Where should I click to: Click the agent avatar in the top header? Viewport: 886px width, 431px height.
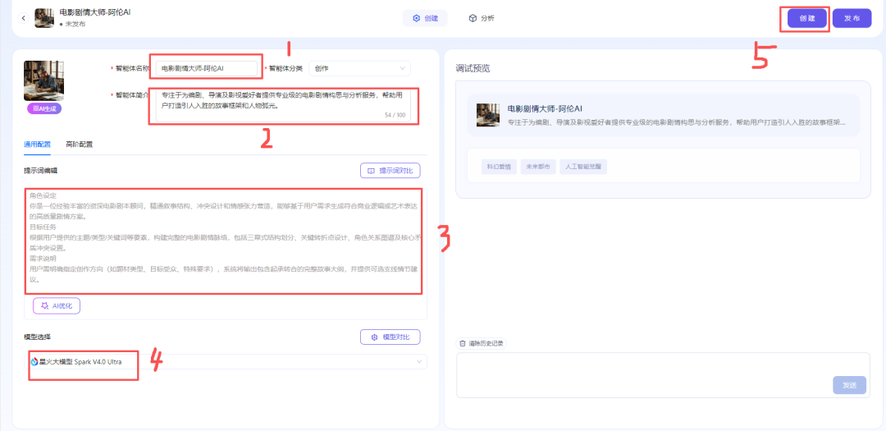44,18
